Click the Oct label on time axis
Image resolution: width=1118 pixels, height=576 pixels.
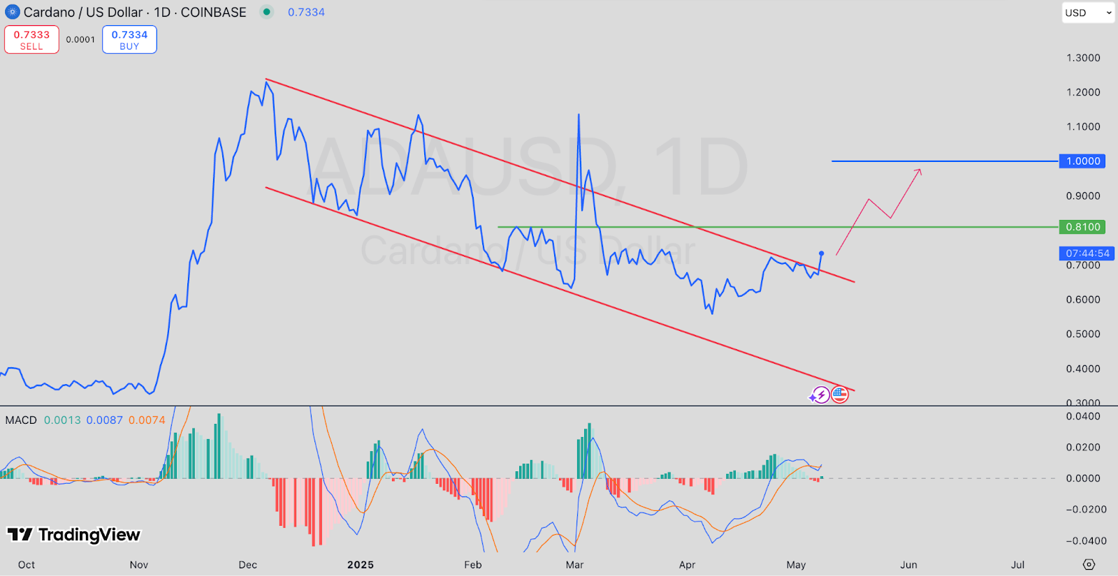(x=27, y=565)
